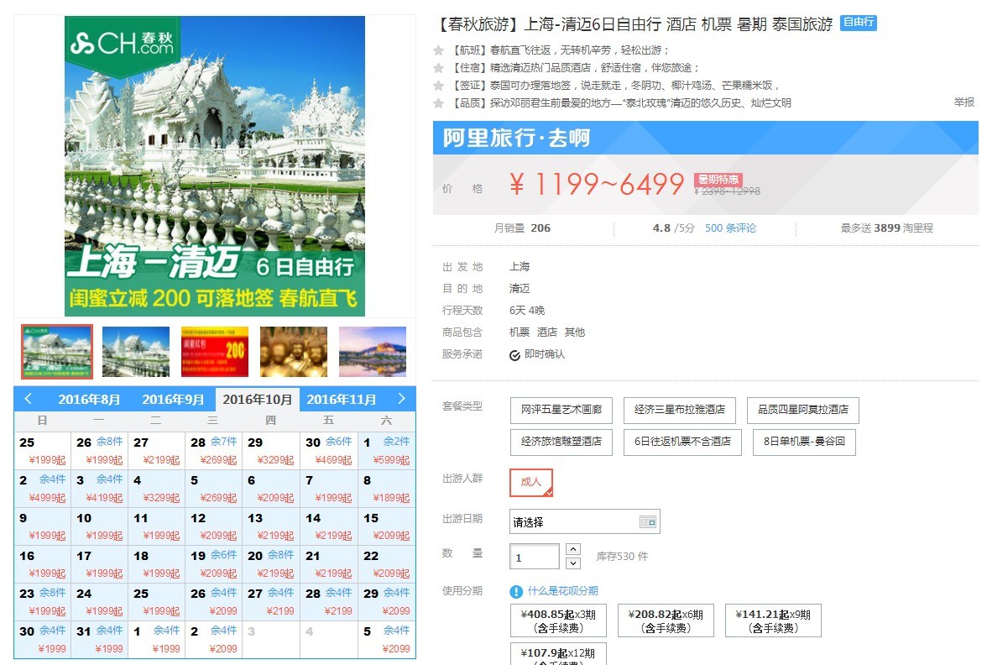Pick October 23 date with 余8件
The height and width of the screenshot is (665, 987).
(42, 602)
